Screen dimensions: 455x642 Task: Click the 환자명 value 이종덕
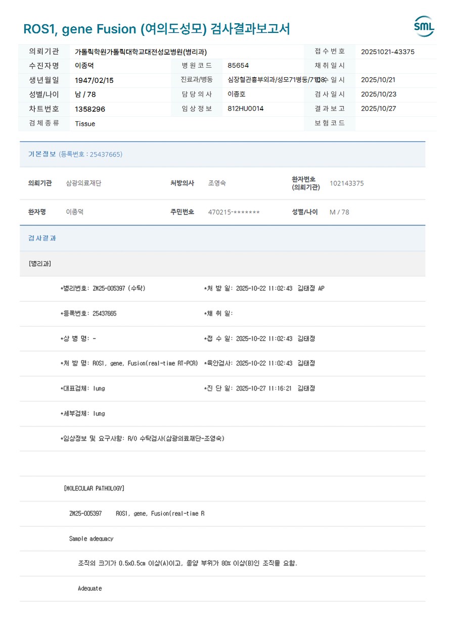click(x=75, y=212)
